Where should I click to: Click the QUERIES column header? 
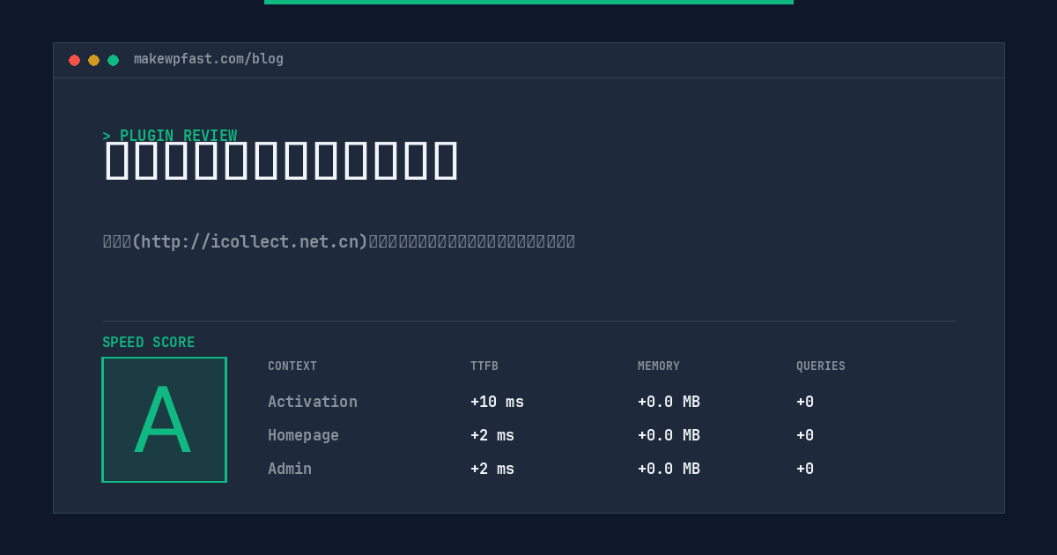point(821,366)
